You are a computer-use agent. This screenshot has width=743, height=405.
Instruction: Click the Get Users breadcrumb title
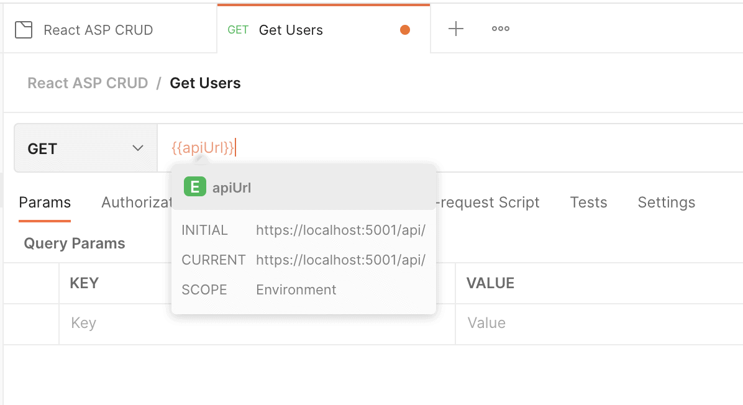[x=205, y=83]
